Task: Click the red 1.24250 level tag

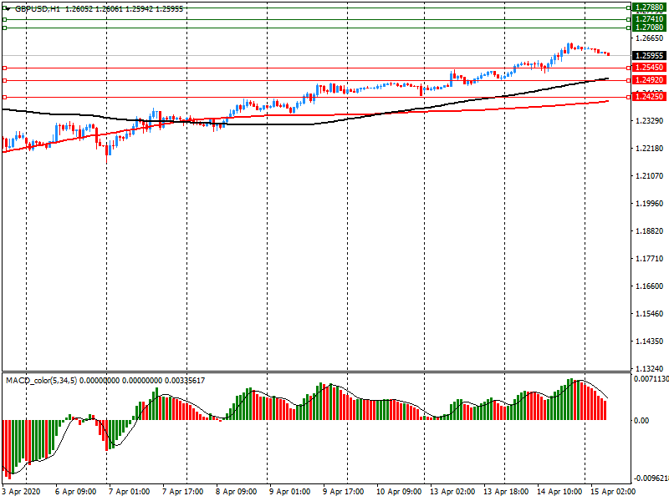Action: [x=648, y=97]
